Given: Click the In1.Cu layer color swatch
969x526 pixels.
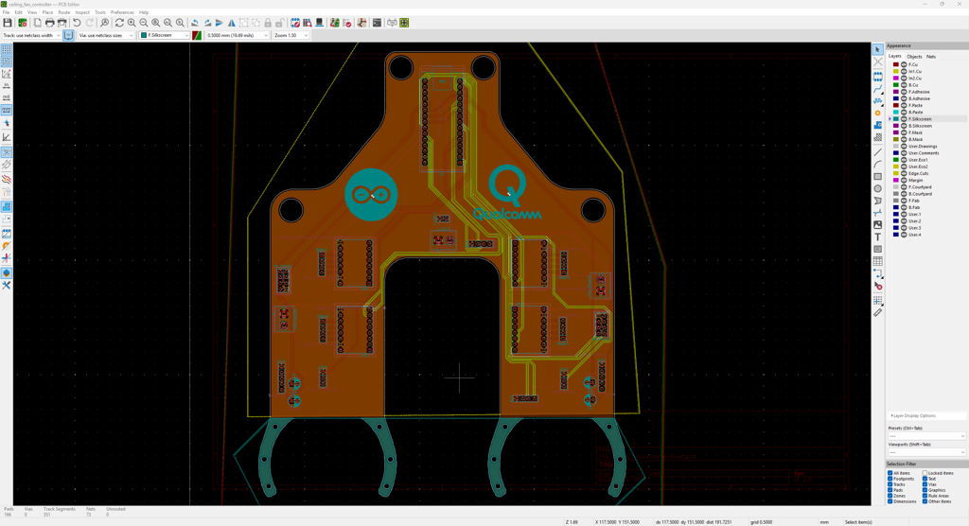Looking at the screenshot, I should coord(895,71).
